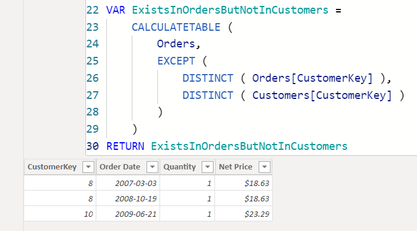Click the $23.29 net price cell

pos(244,214)
